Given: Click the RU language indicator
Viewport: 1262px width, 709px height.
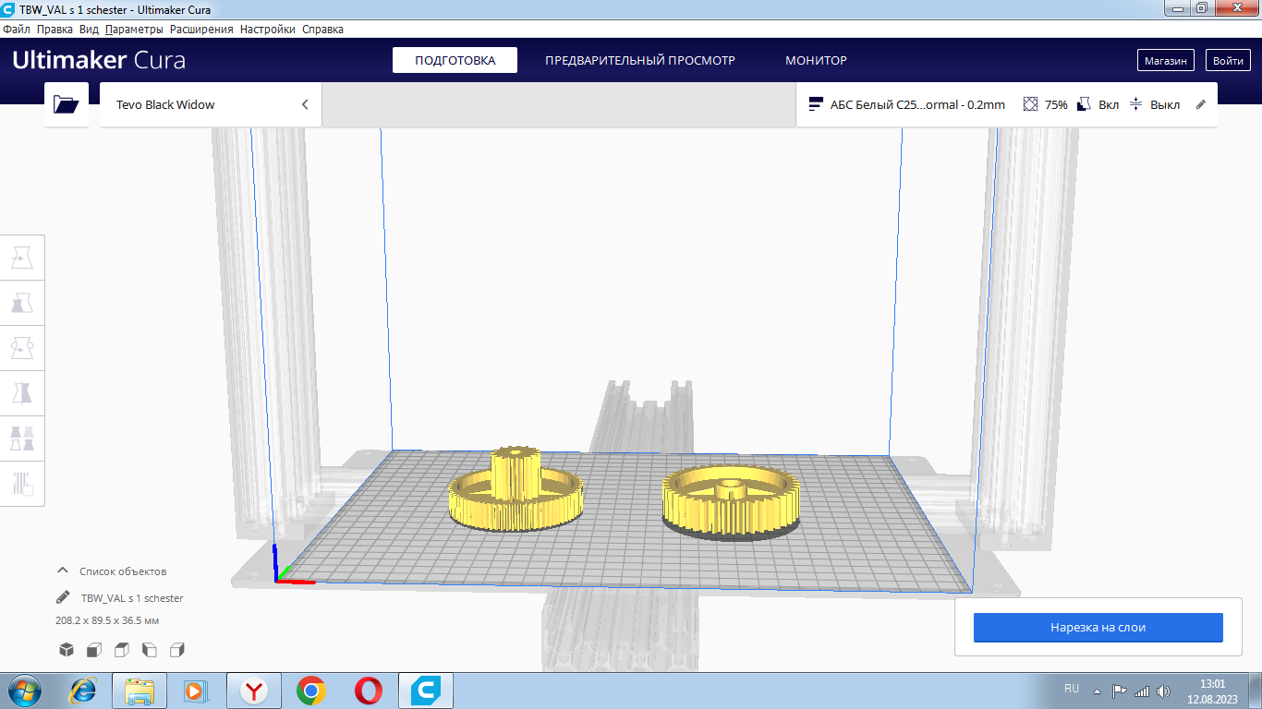Looking at the screenshot, I should pyautogui.click(x=1072, y=689).
